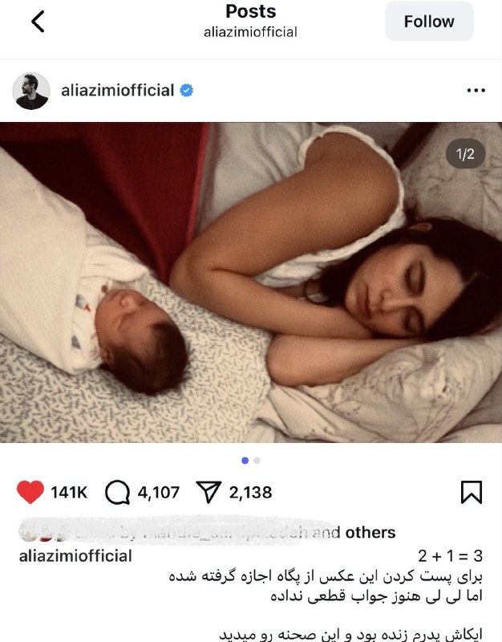The height and width of the screenshot is (642, 502).
Task: Toggle the bookmark save icon
Action: point(472,492)
